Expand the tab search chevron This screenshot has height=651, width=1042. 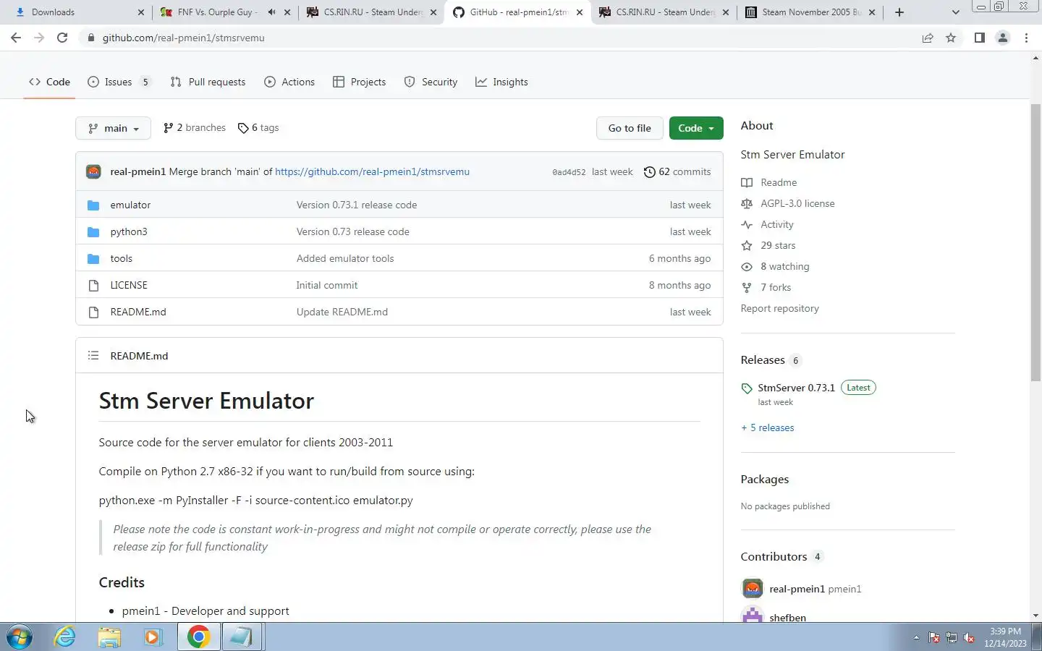pyautogui.click(x=955, y=12)
